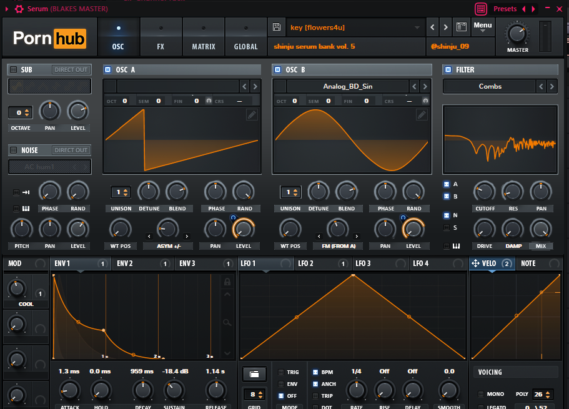Image resolution: width=569 pixels, height=409 pixels.
Task: Select previous wavetable for OSC B
Action: [x=414, y=86]
